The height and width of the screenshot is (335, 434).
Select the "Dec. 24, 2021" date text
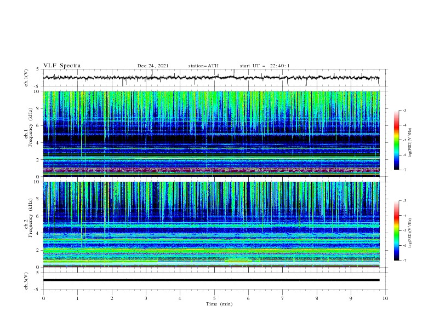(x=153, y=66)
